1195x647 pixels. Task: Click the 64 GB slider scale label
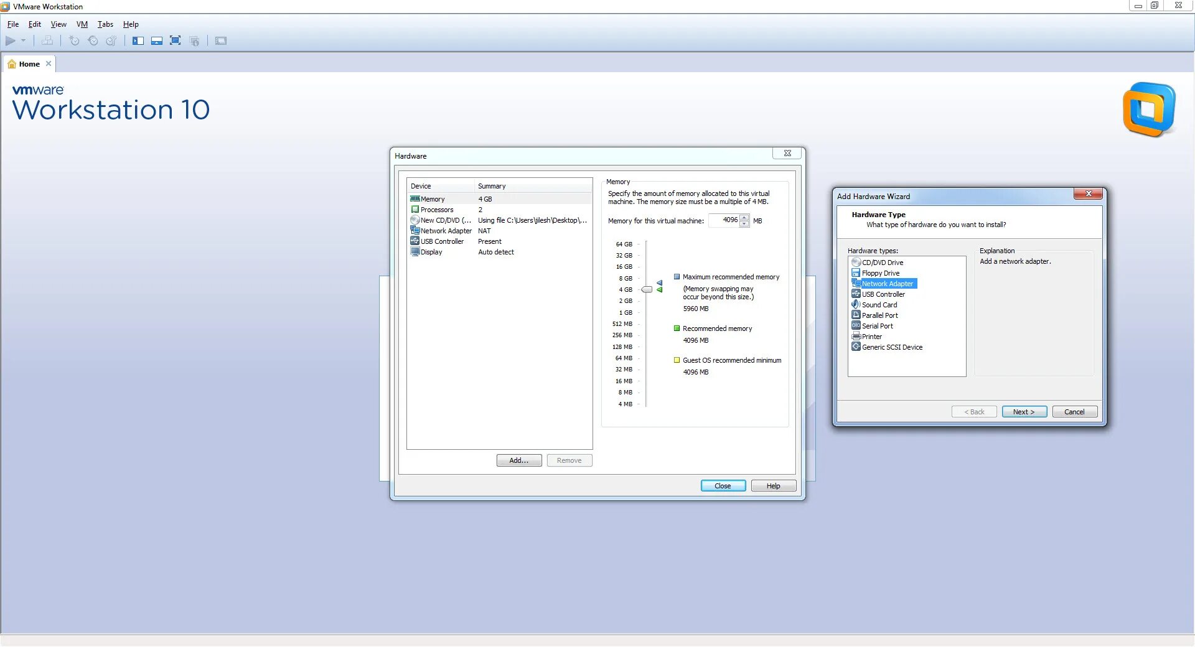click(624, 244)
